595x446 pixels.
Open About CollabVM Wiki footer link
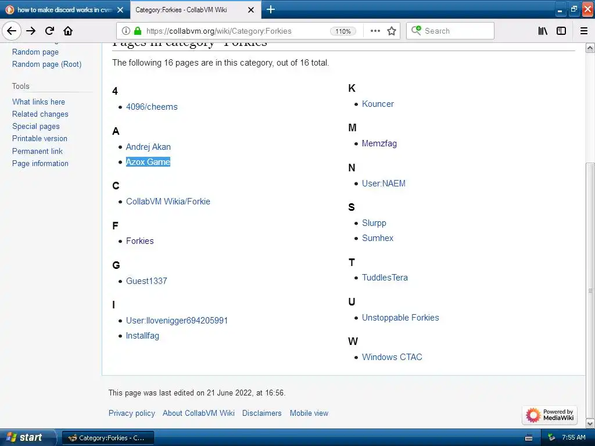pos(199,413)
